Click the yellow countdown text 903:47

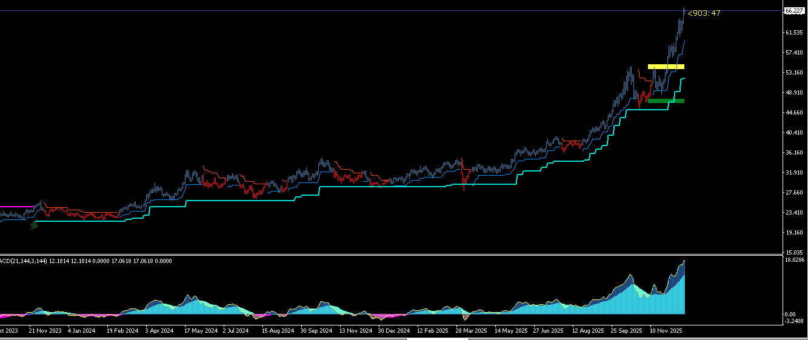coord(704,13)
